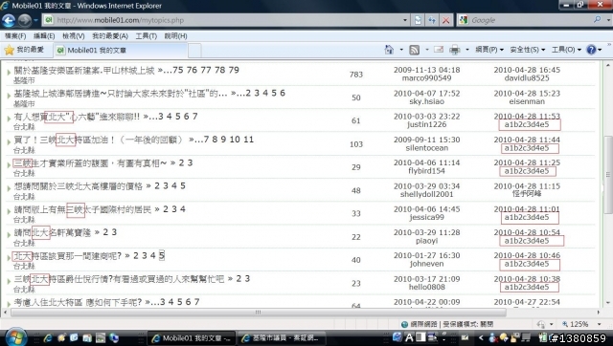Screen dimensions: 613x346
Task: Open the 我的最愛 favorites star button
Action: tap(24, 50)
